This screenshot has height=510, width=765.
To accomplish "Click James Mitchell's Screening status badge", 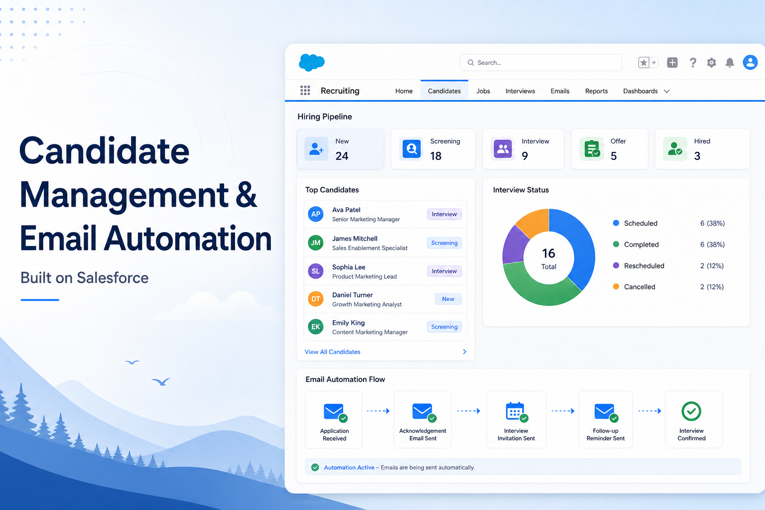I will (444, 243).
